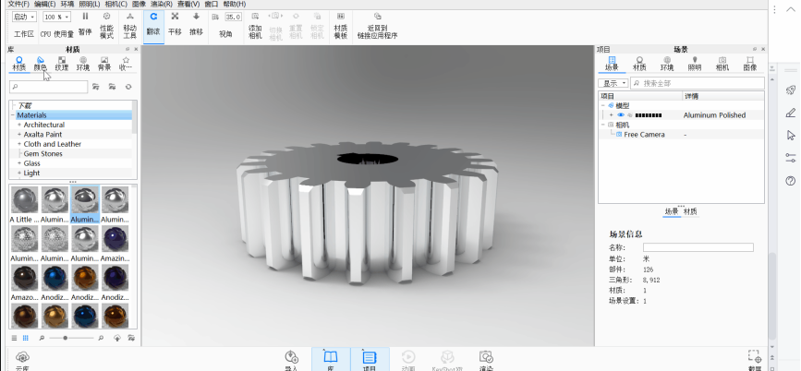801x371 pixels.
Task: Click the 暂停 (pause) render icon
Action: [x=85, y=17]
